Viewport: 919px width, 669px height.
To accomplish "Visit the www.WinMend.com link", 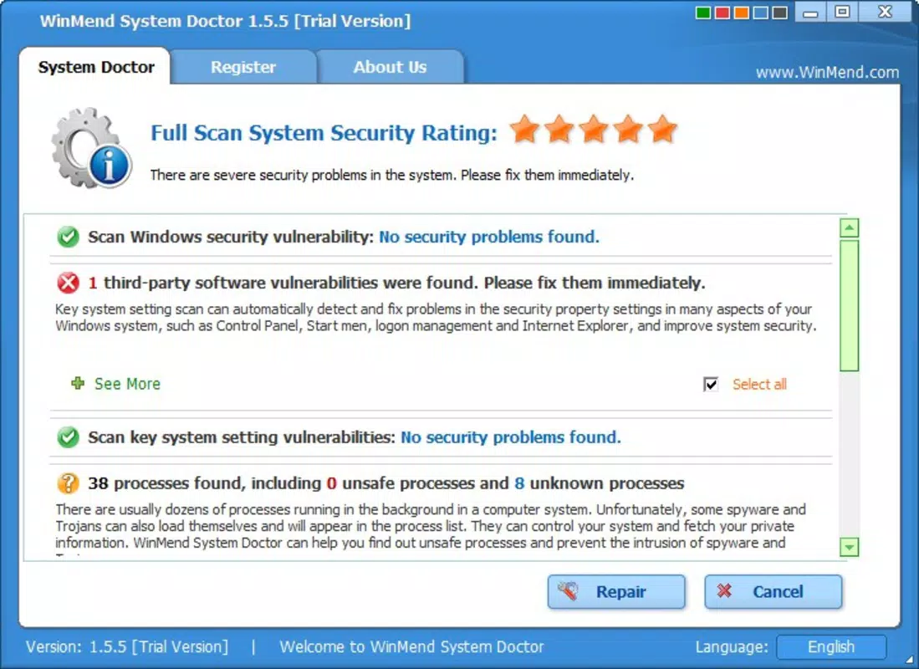I will click(x=827, y=72).
